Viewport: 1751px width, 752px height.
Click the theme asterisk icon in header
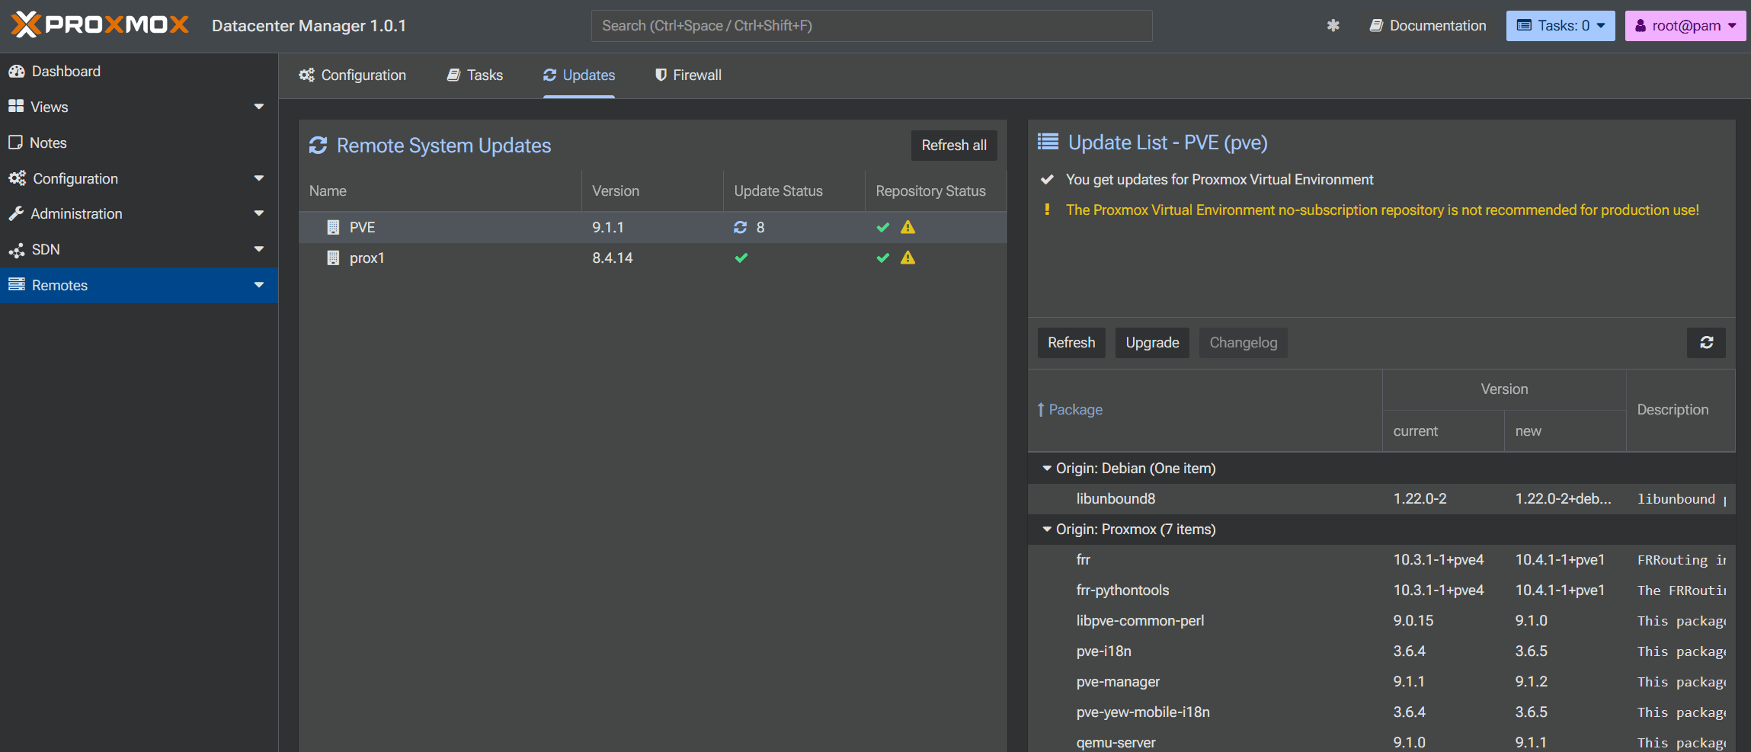click(x=1333, y=26)
